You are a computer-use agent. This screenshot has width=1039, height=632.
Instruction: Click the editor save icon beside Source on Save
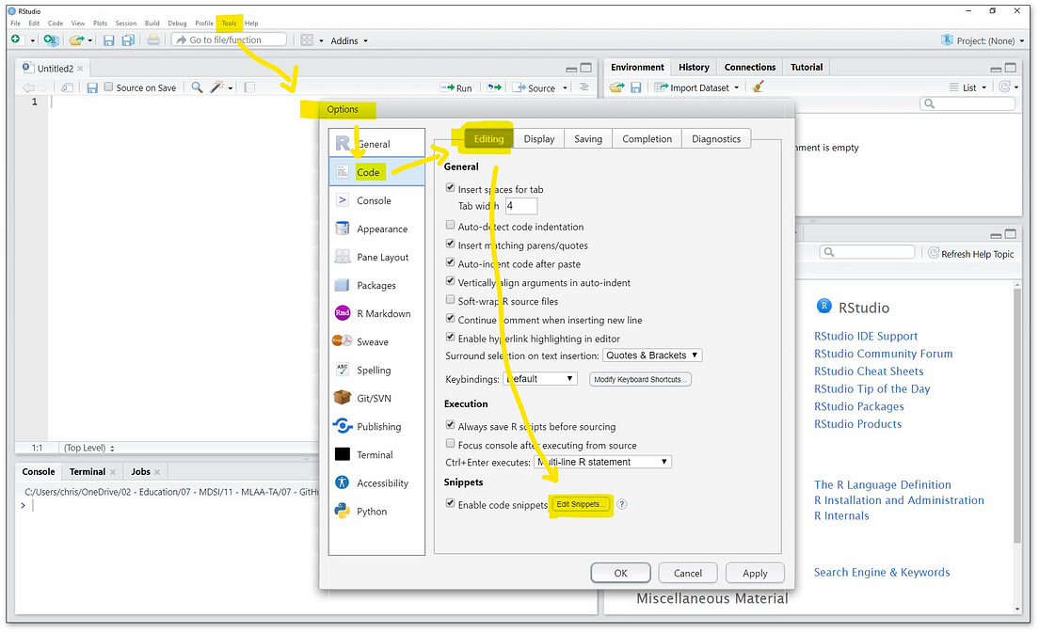coord(92,87)
